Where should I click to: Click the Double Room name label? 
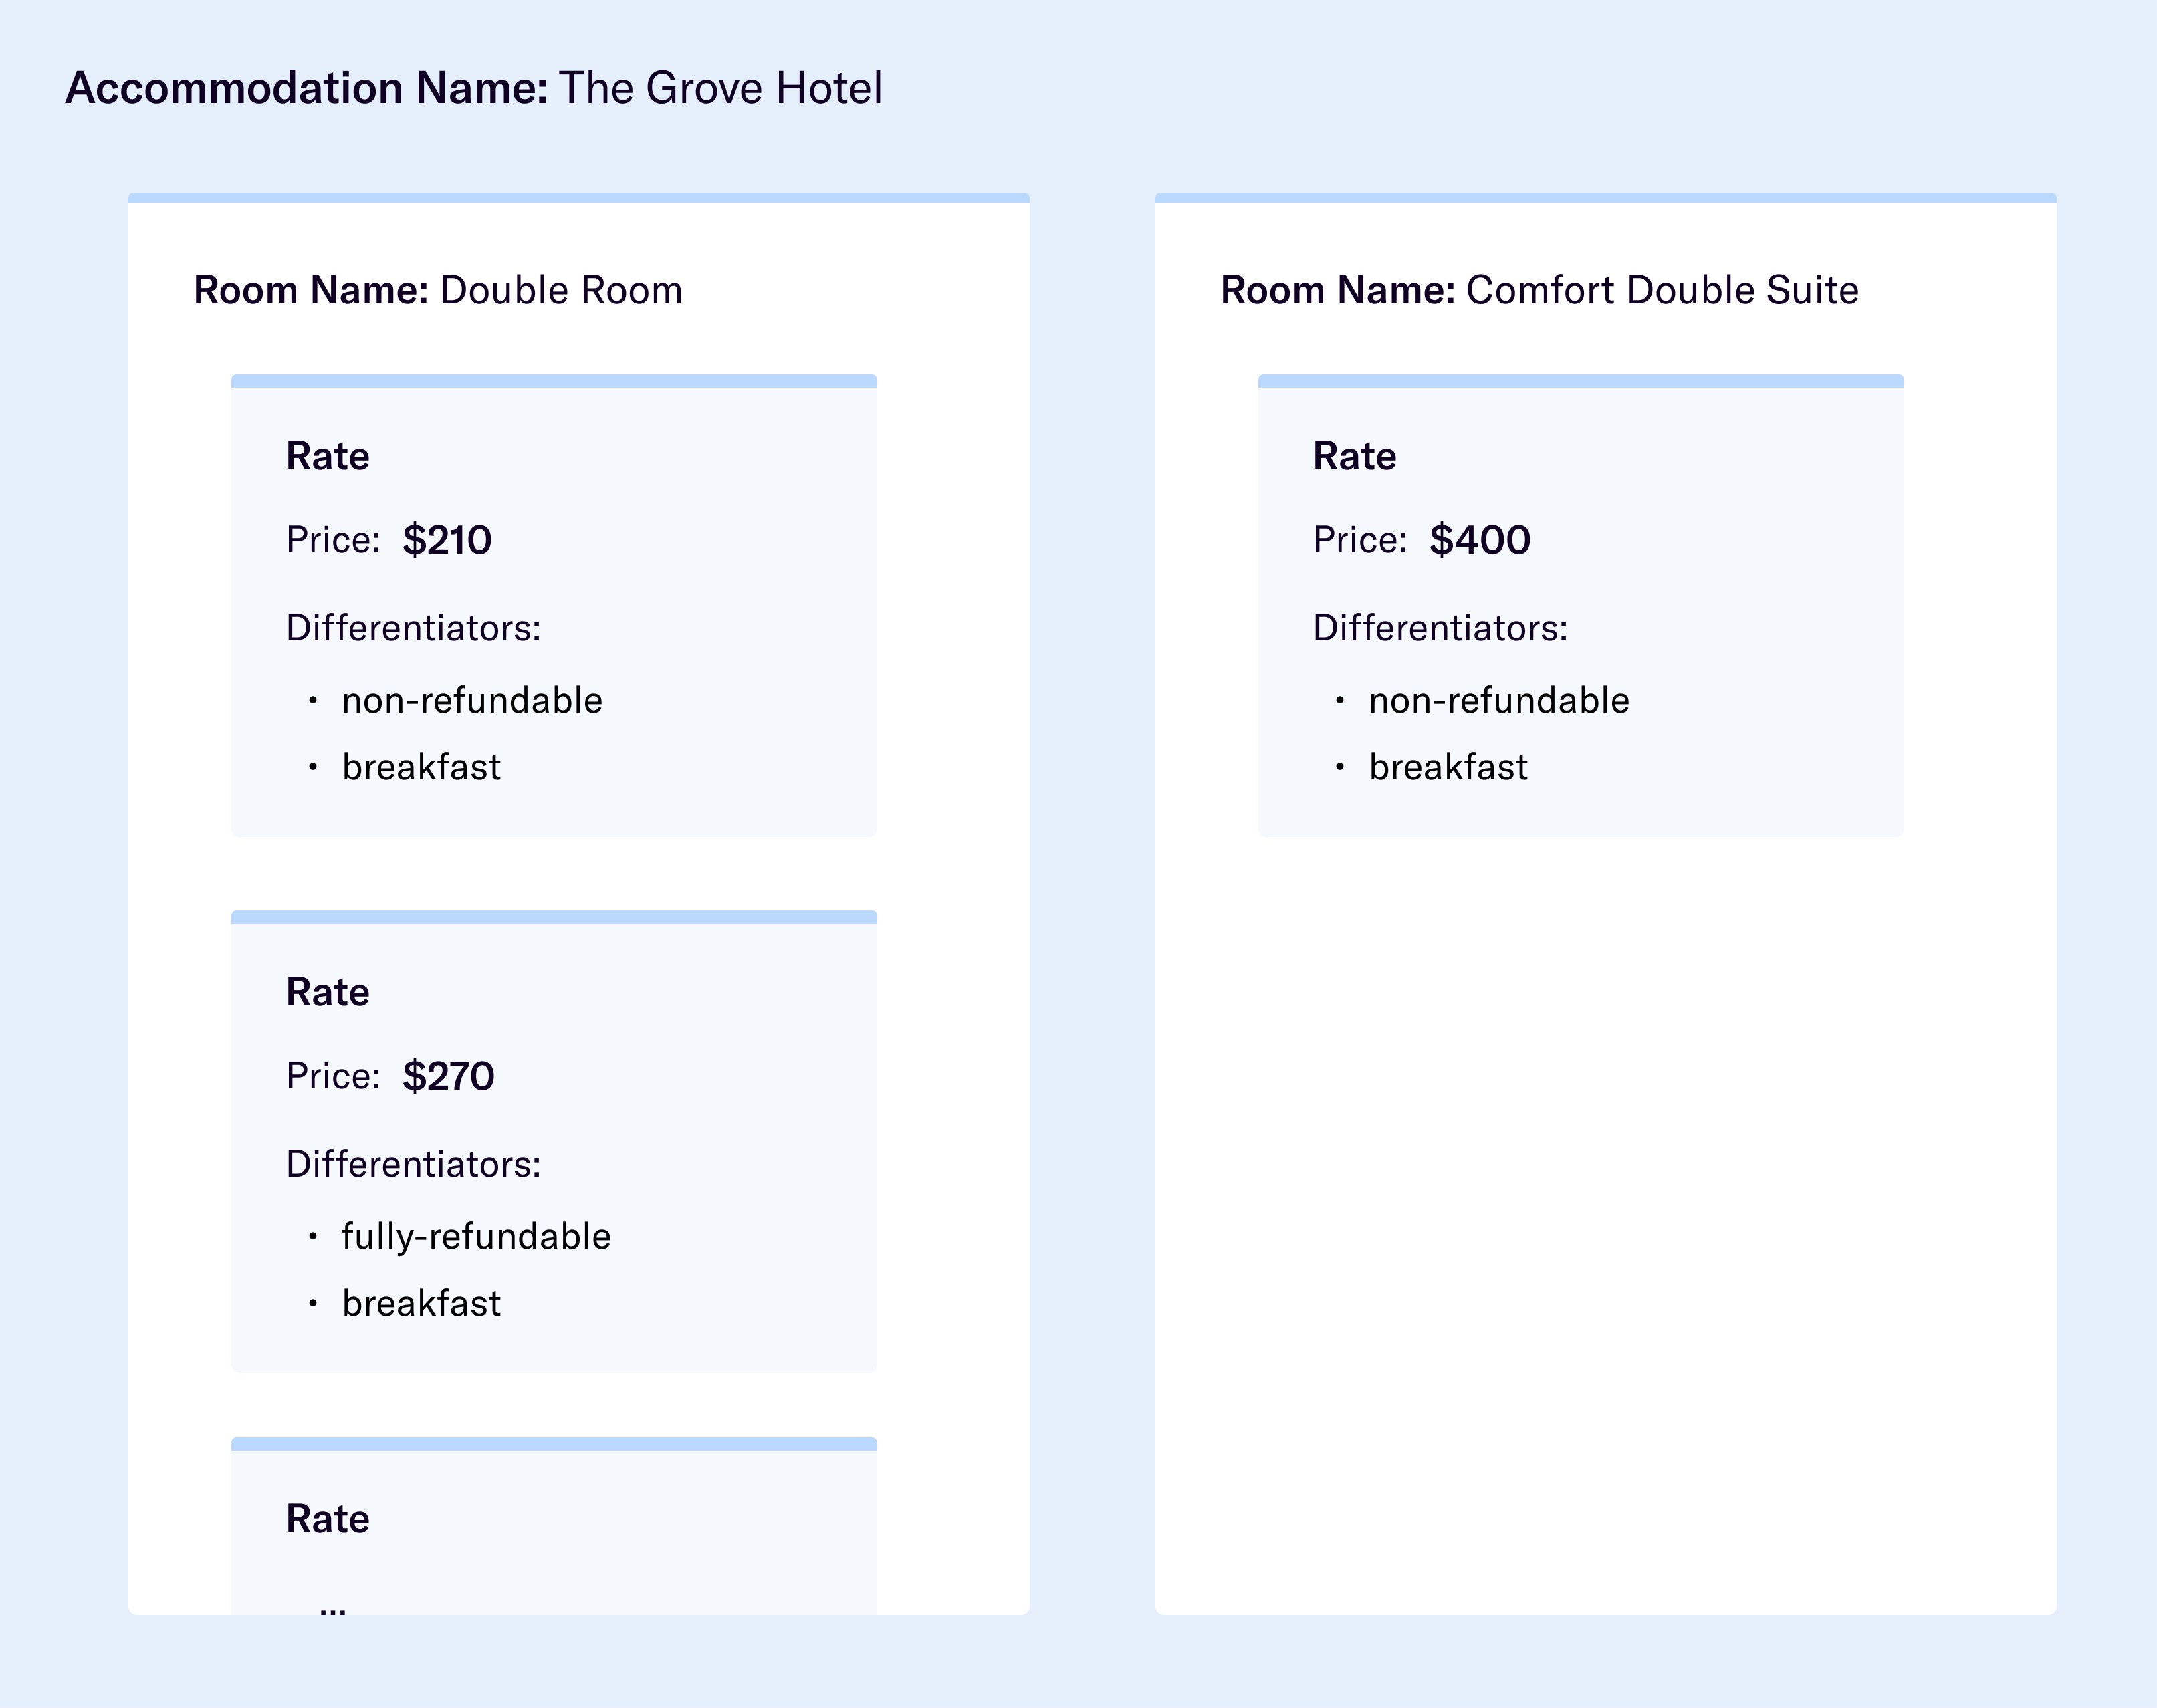560,290
